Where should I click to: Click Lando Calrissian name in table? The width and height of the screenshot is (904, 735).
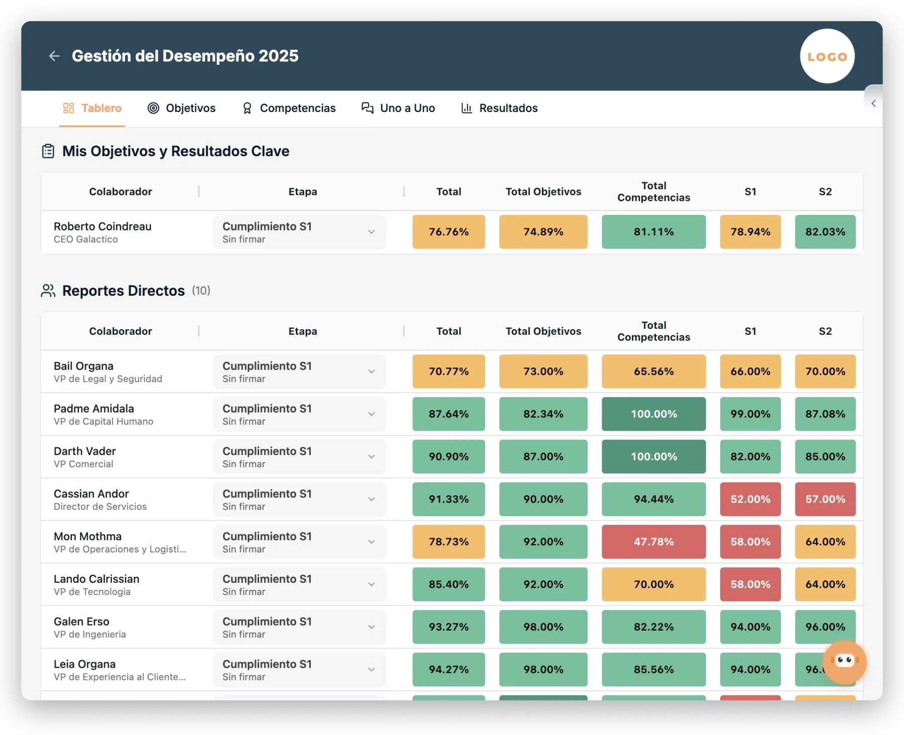click(x=96, y=579)
